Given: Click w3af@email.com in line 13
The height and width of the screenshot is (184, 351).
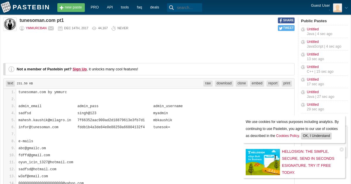Looking at the screenshot, I should point(33,176).
